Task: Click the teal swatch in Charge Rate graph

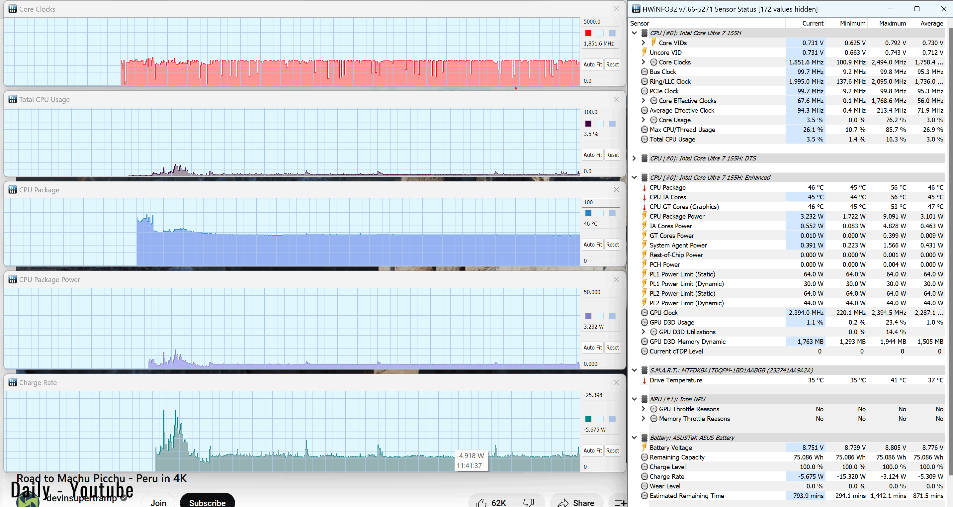Action: click(x=588, y=419)
